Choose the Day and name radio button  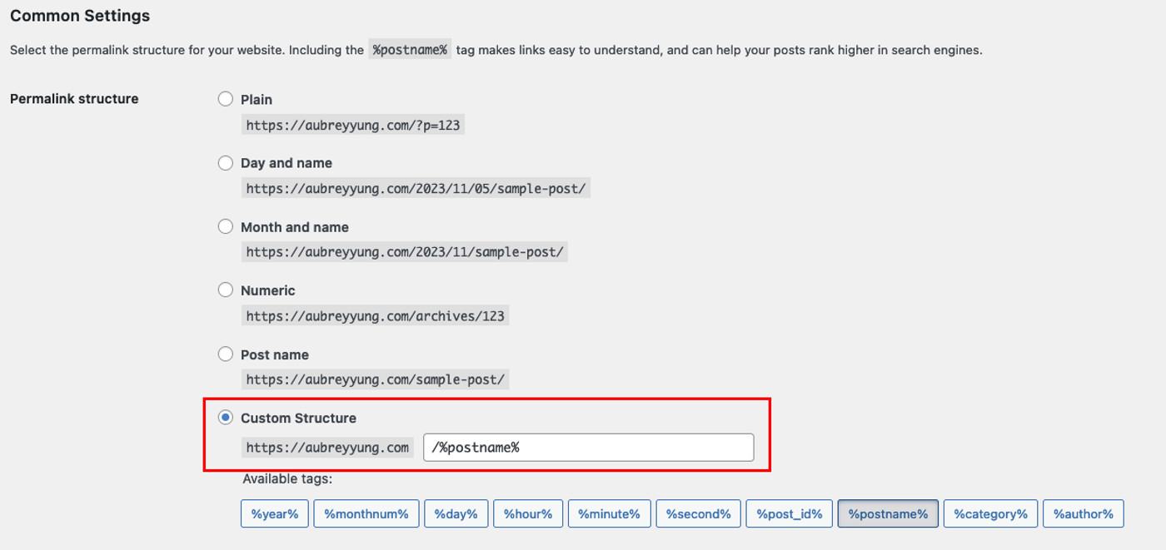(225, 162)
